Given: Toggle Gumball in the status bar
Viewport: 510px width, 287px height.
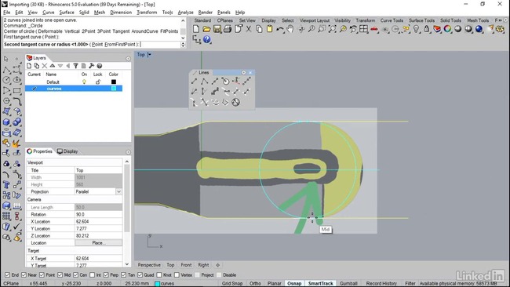Looking at the screenshot, I should 348,283.
